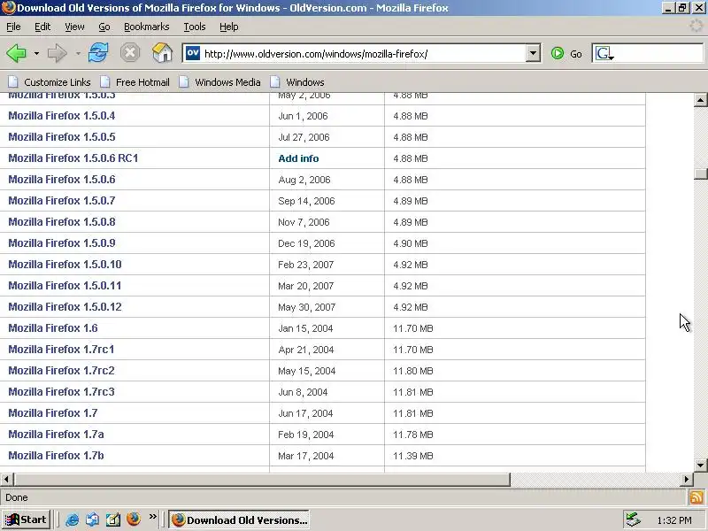Open Mozilla Firefox 1.5.0.10 link
The height and width of the screenshot is (531, 708).
(x=65, y=264)
